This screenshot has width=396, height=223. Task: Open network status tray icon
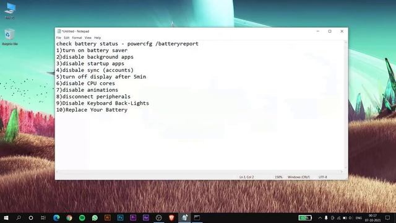[x=338, y=217]
